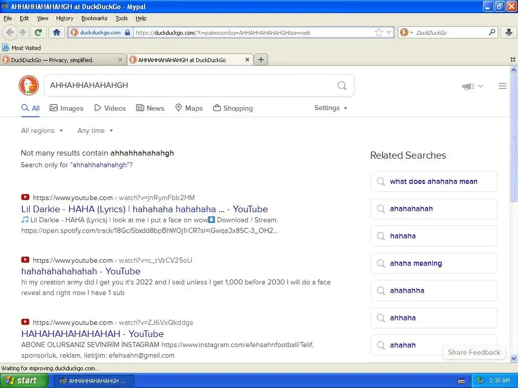Expand the Settings dropdown
Screen dimensions: 518x388
click(x=331, y=108)
